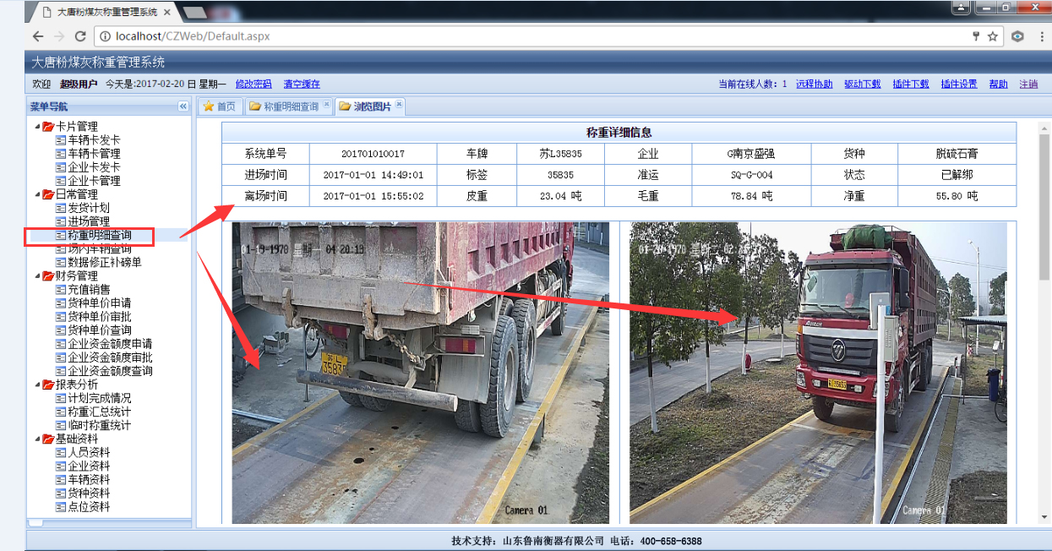Collapse the 卡片管理 tree node arrow
This screenshot has width=1052, height=551.
[x=37, y=127]
